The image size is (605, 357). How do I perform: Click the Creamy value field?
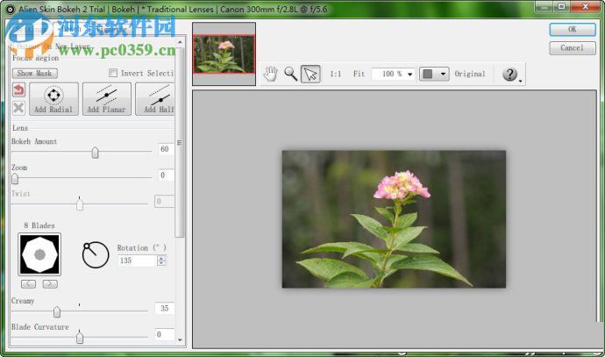click(165, 309)
